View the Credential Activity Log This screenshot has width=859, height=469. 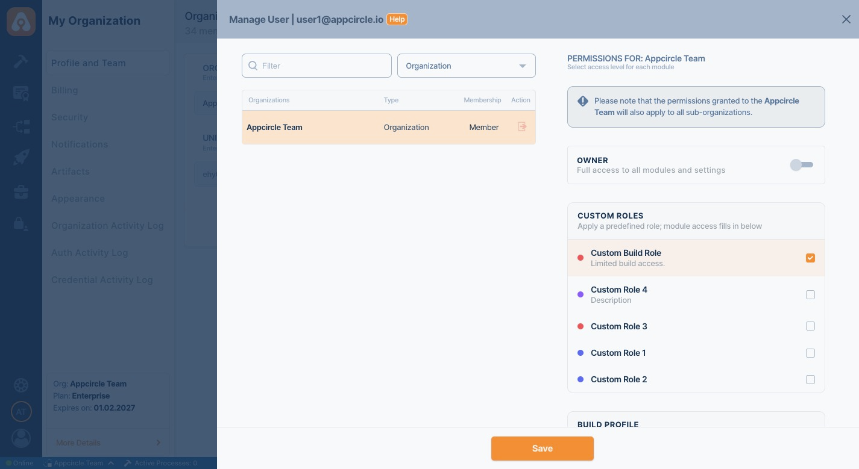click(102, 280)
